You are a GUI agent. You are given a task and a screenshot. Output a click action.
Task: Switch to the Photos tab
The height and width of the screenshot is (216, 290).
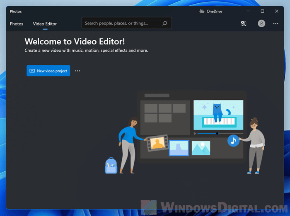click(17, 24)
